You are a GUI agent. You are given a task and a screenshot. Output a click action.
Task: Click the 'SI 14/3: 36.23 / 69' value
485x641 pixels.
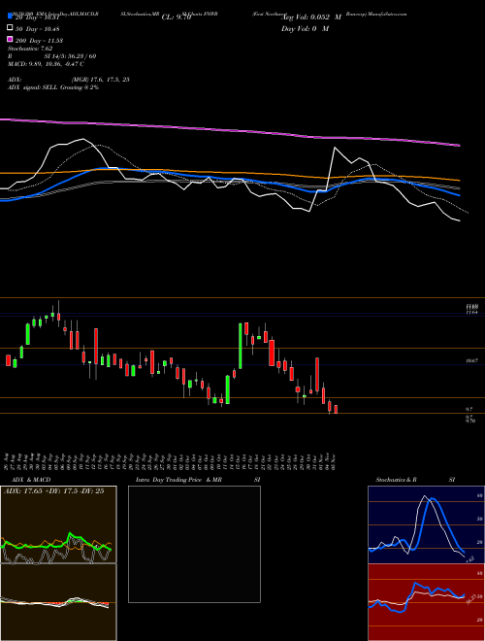[x=70, y=56]
